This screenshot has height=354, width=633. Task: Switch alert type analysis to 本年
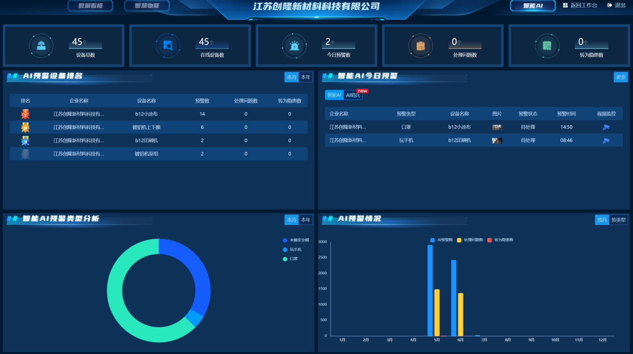pos(305,220)
